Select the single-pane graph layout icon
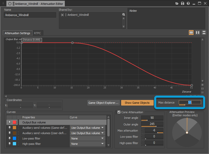The image size is (209, 154). pos(191,32)
